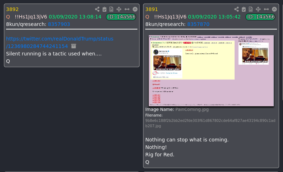Click ID 14a566 badge on post 3892

tap(121, 17)
